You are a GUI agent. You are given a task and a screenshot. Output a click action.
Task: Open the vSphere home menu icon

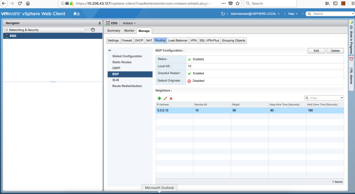point(76,14)
